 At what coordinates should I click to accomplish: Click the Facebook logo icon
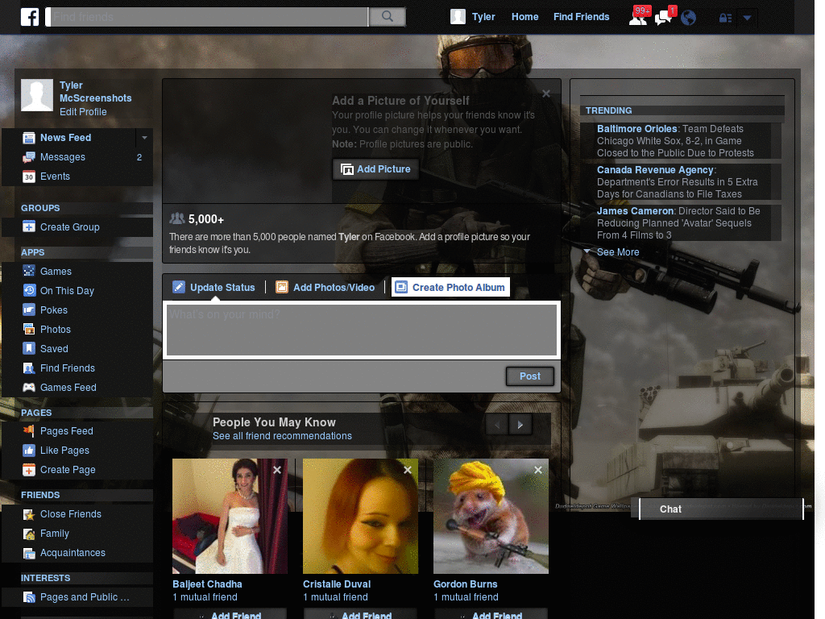click(x=30, y=17)
